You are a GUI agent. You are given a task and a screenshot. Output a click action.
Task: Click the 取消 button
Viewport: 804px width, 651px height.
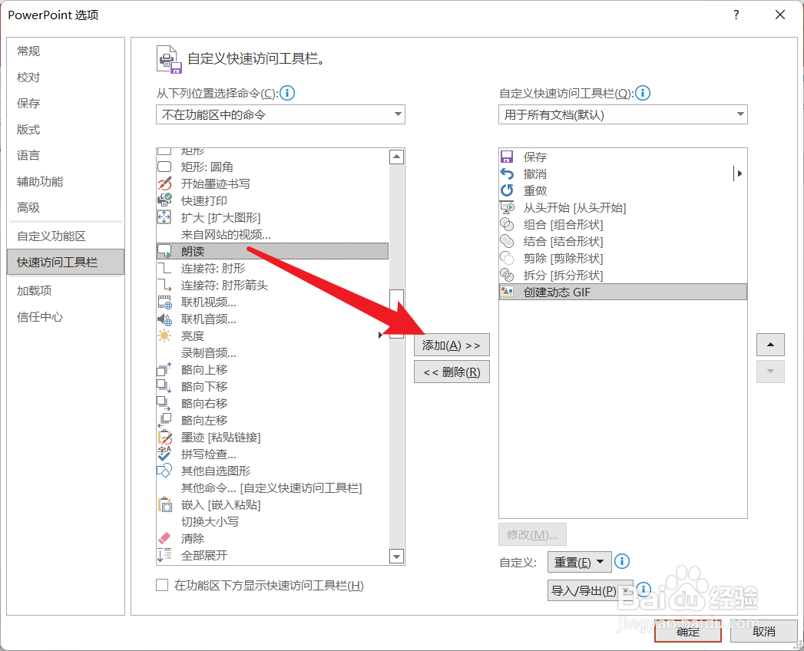[x=763, y=632]
